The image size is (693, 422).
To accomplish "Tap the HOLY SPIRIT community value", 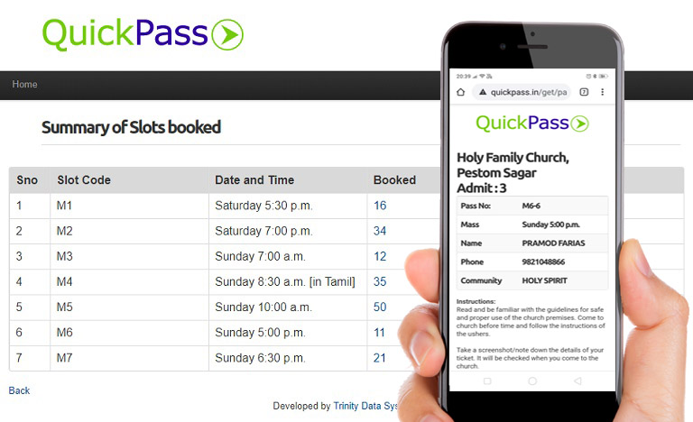I will click(x=544, y=280).
